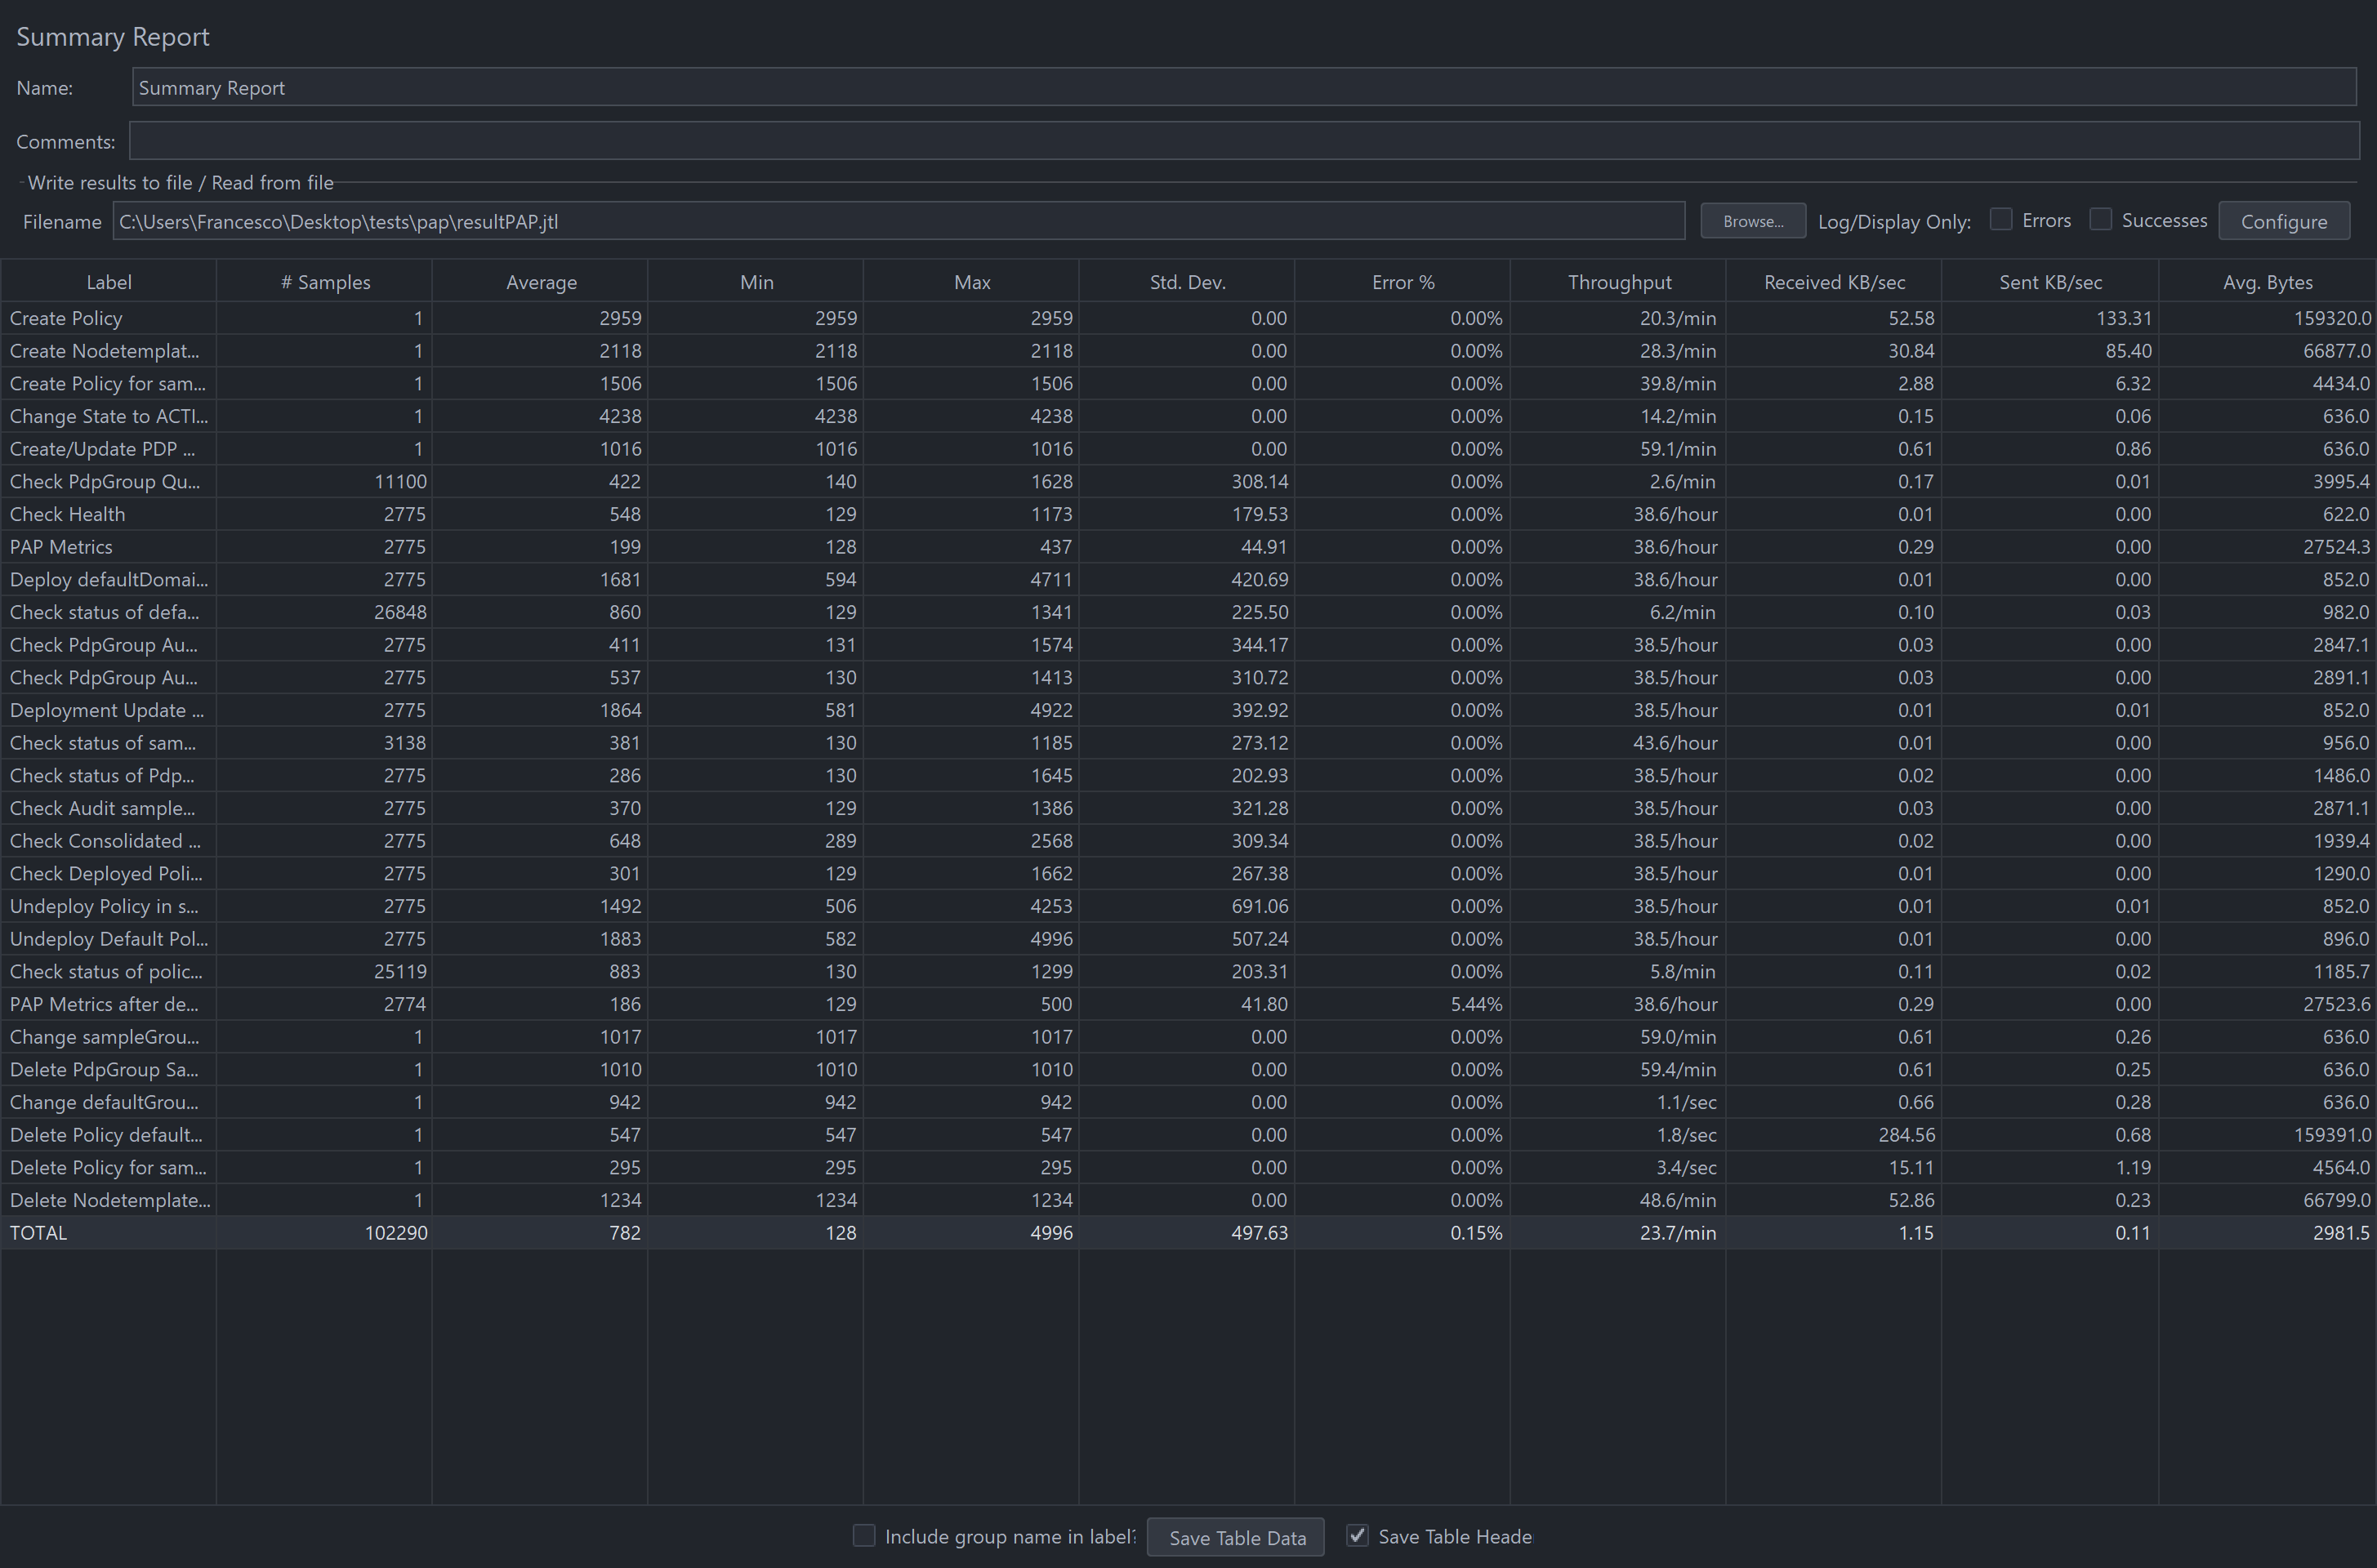Click the Min column header

tap(756, 282)
